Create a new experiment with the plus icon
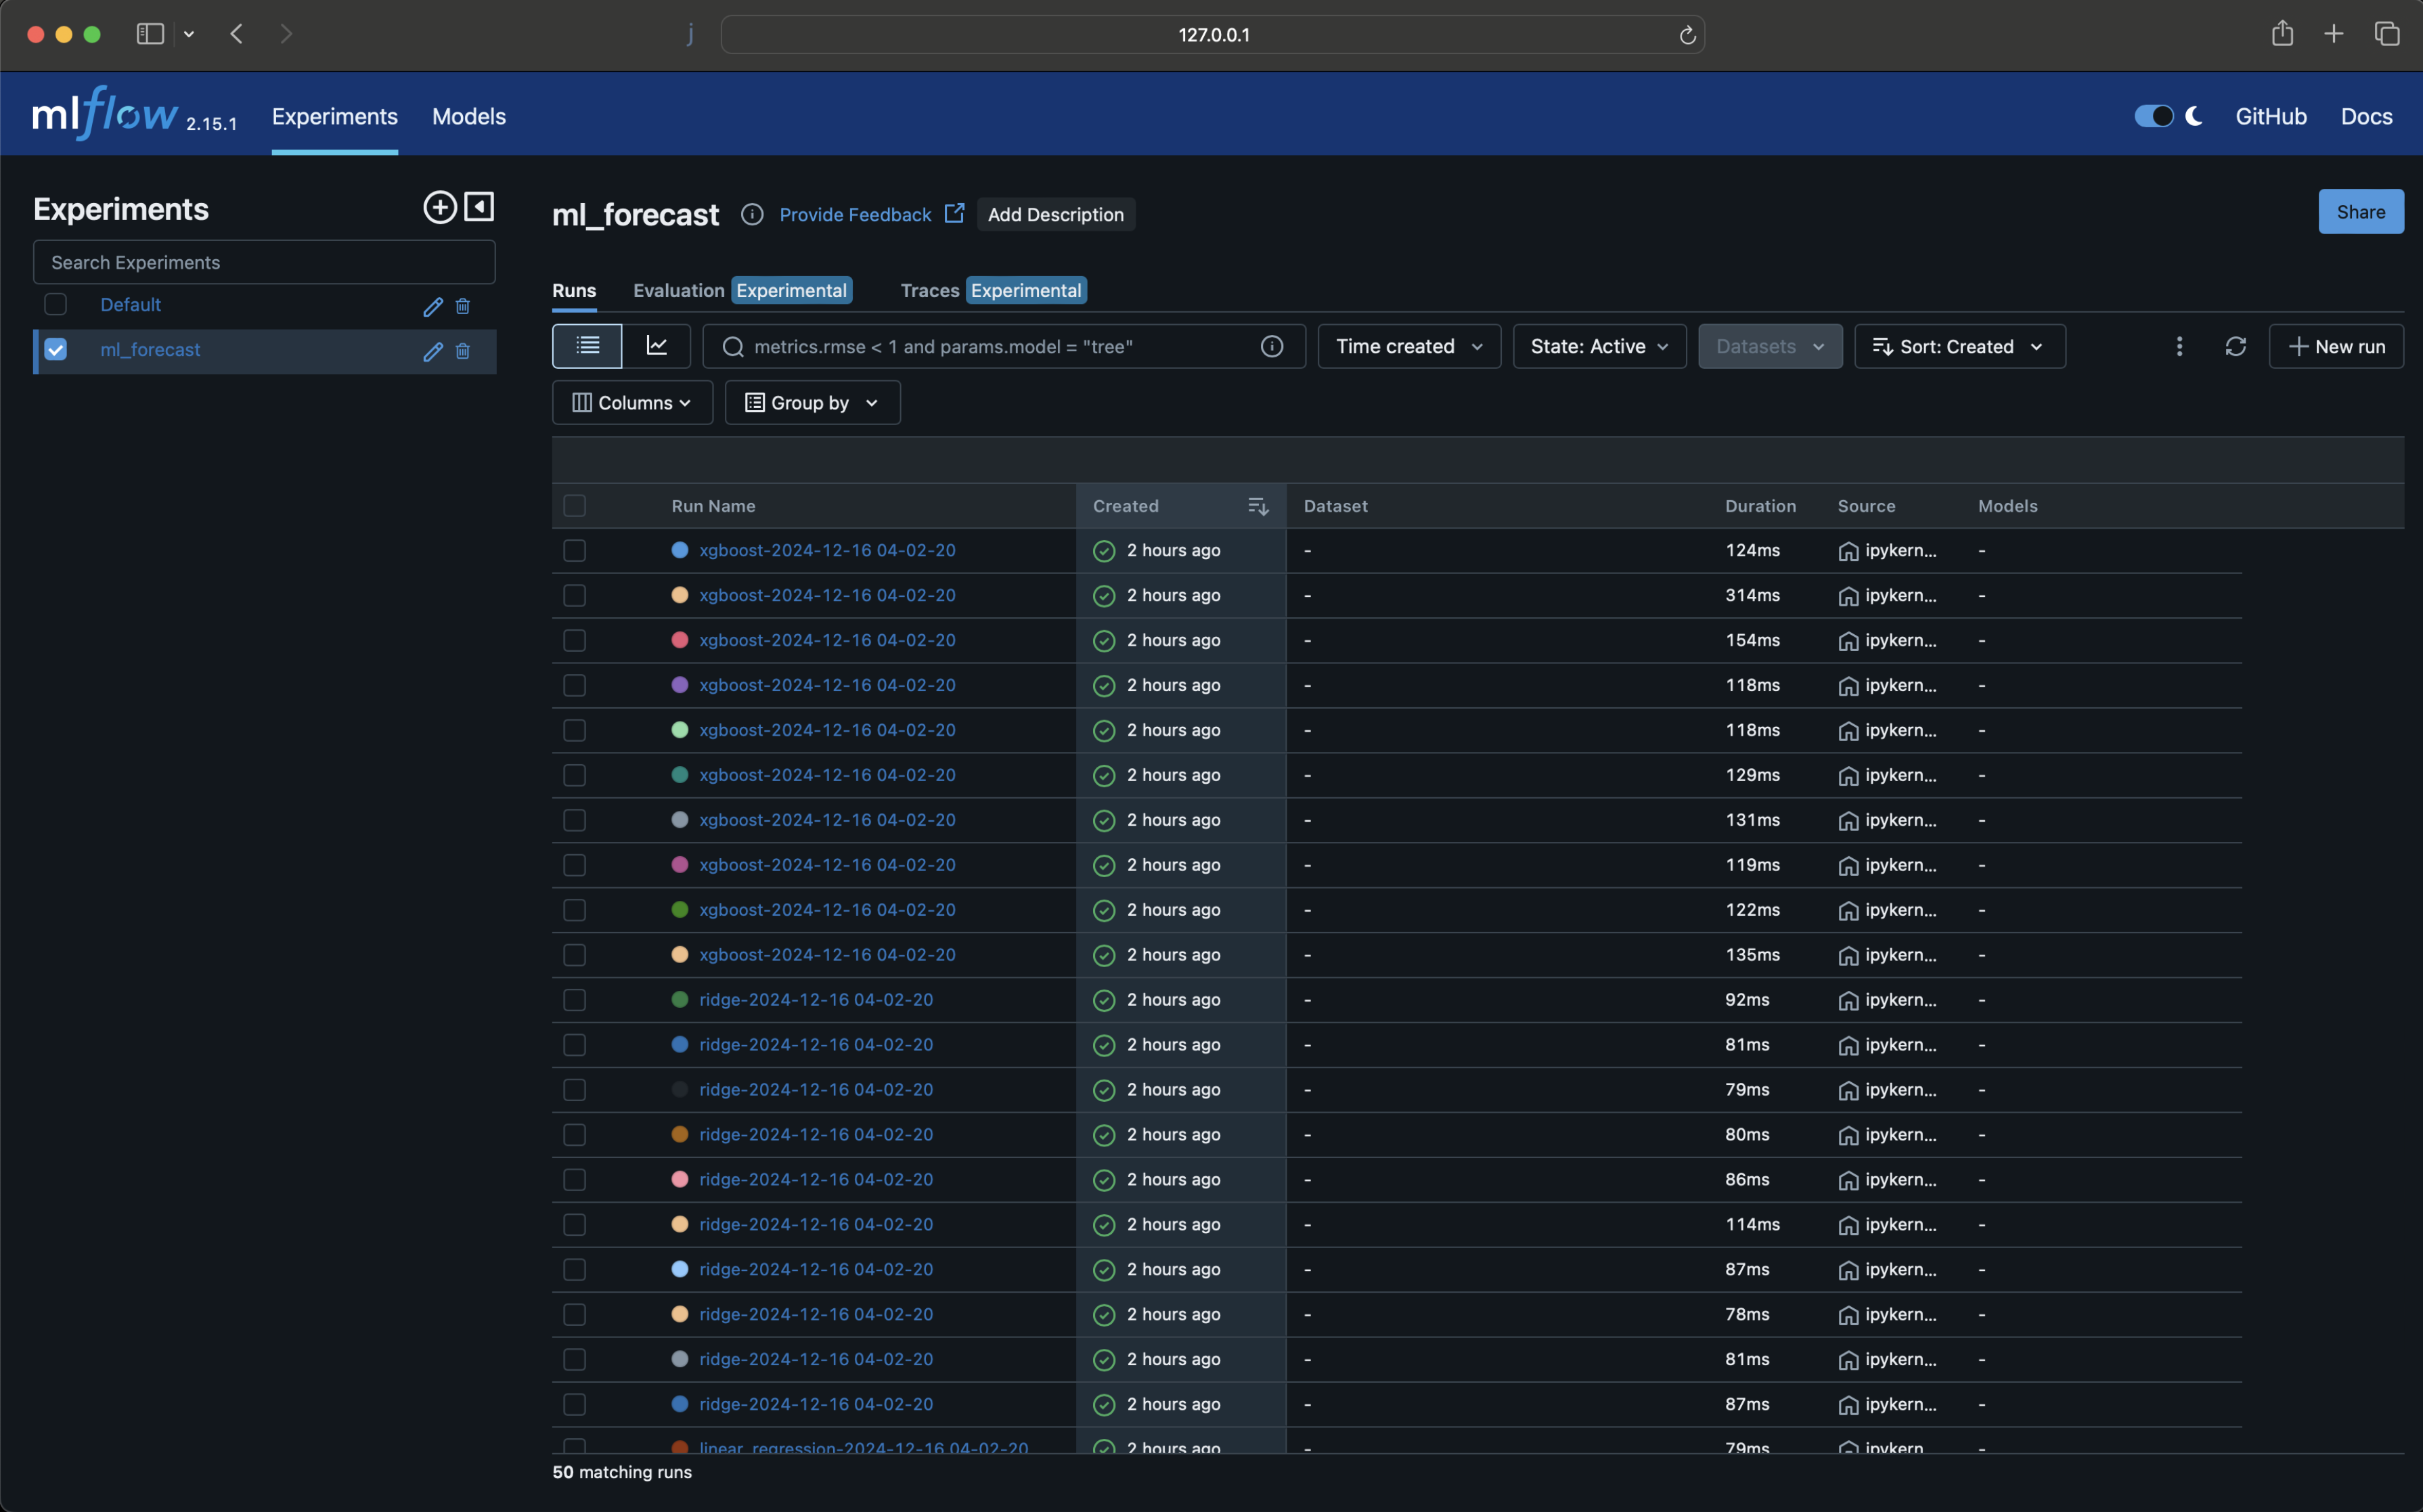Screen dimensions: 2423x1512 coord(440,207)
